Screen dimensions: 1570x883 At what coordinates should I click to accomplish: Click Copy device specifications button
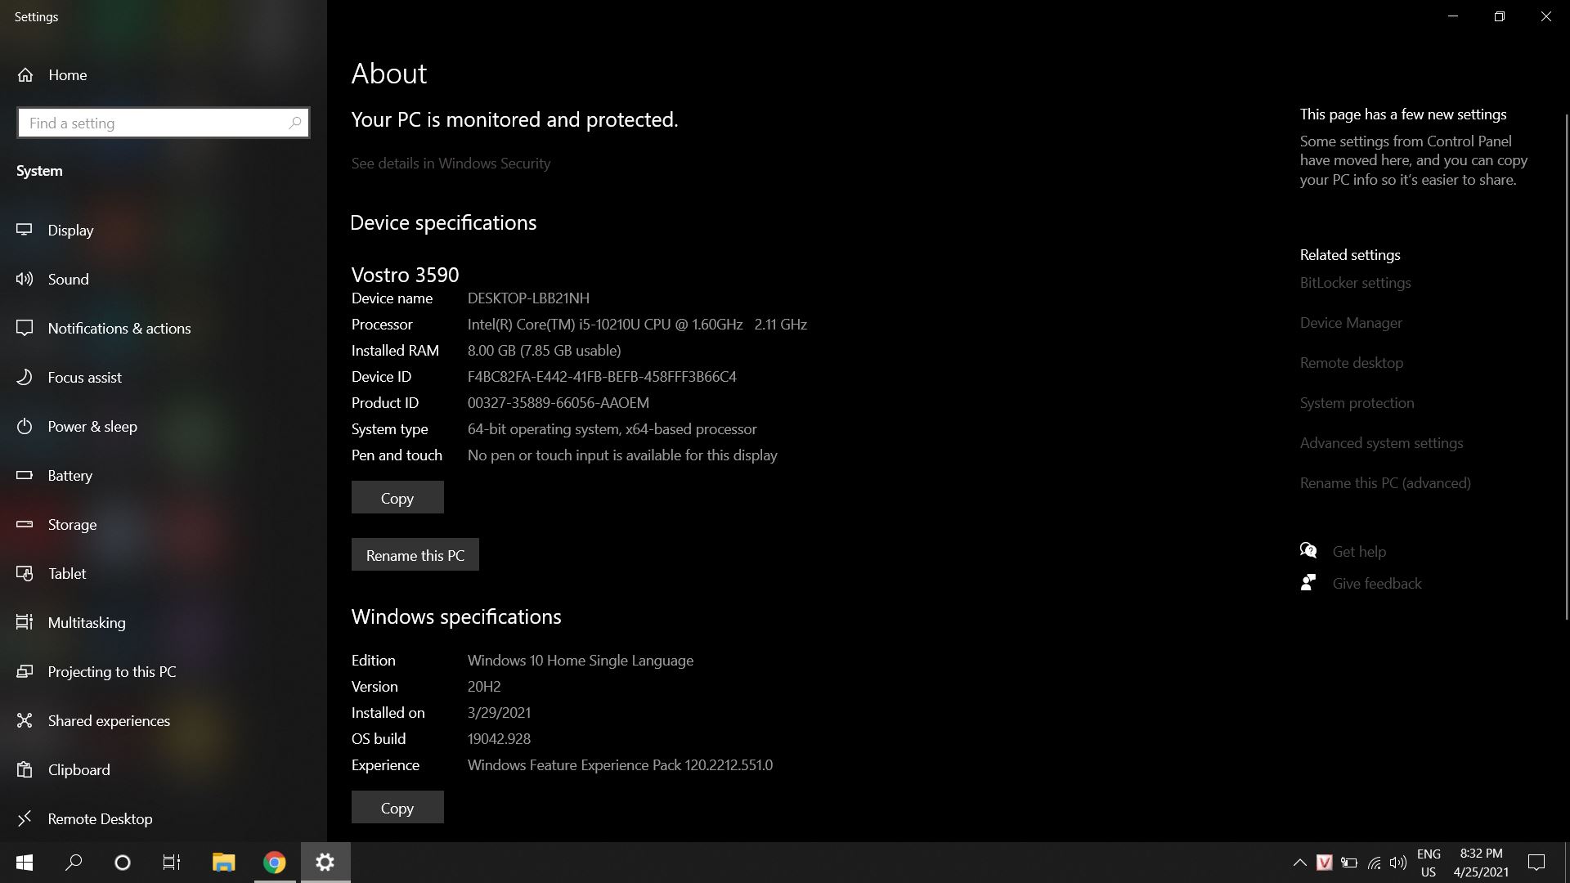pyautogui.click(x=398, y=497)
